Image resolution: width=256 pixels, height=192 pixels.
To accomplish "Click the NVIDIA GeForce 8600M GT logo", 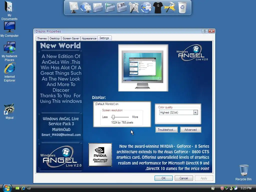I will (100, 155).
